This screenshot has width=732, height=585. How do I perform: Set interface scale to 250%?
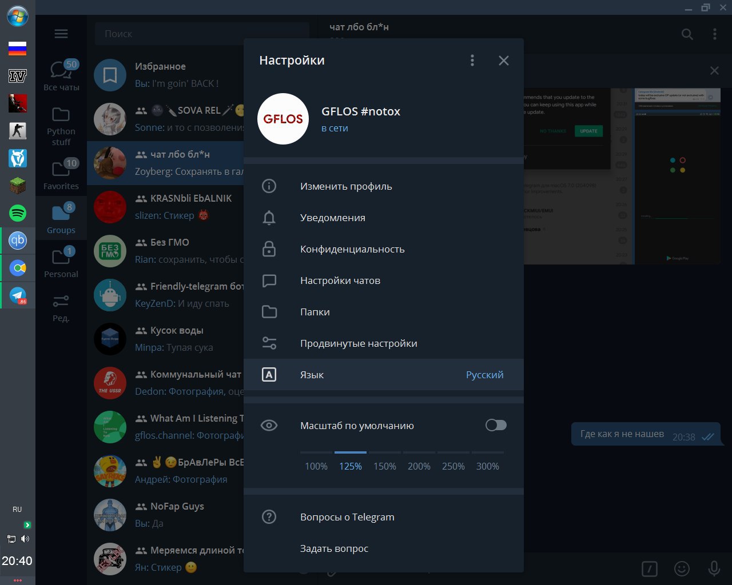click(x=453, y=466)
